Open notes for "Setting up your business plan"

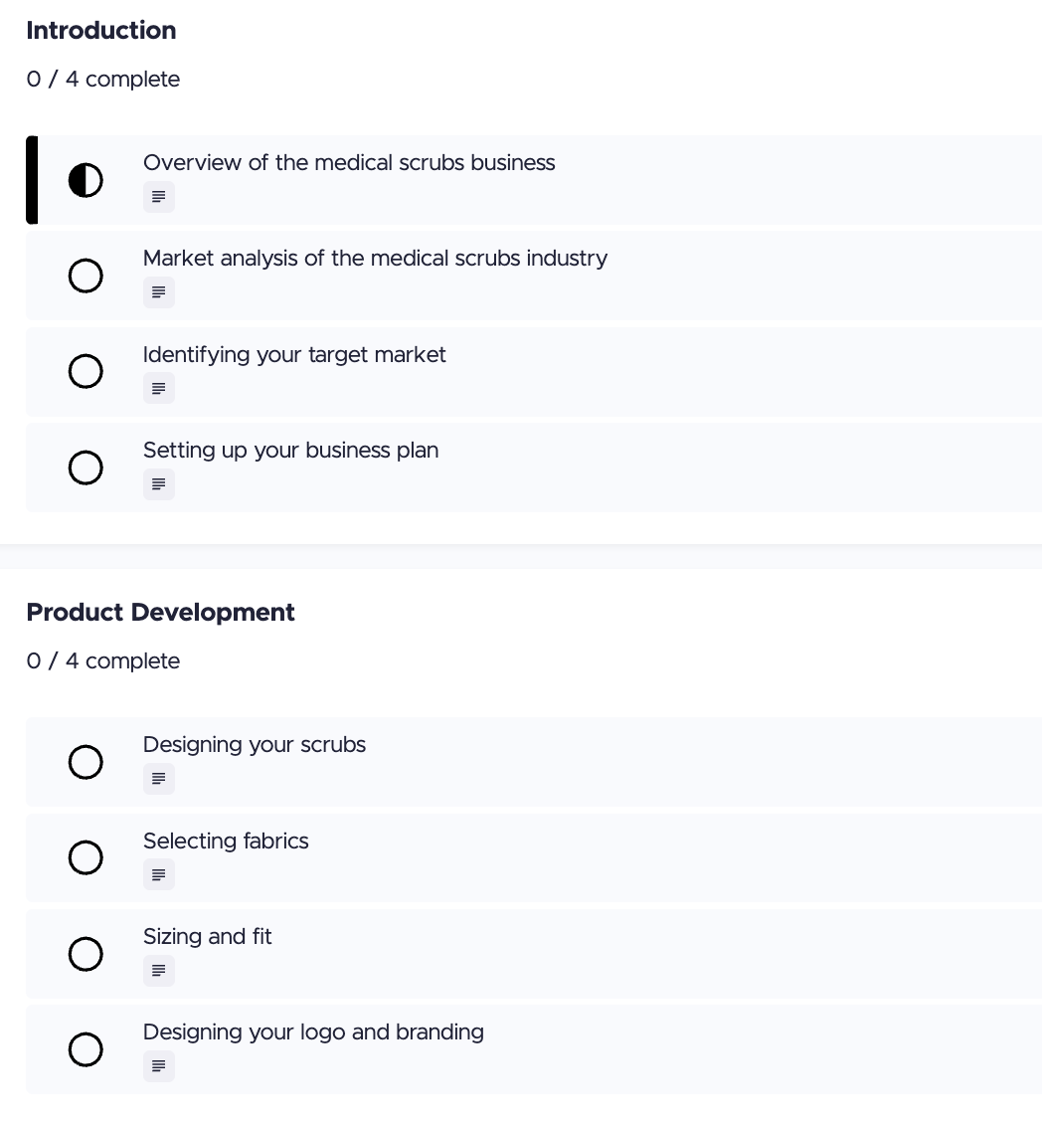[x=158, y=483]
